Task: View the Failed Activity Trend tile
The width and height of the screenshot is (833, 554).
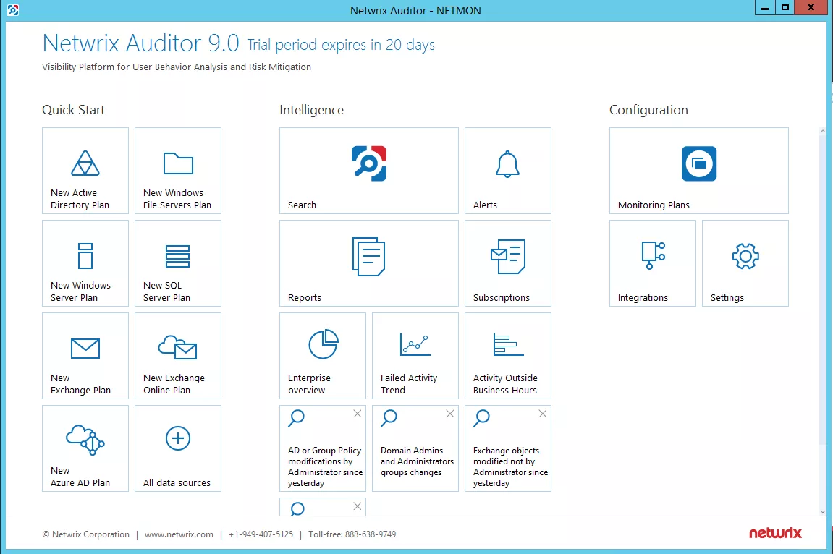Action: tap(415, 356)
